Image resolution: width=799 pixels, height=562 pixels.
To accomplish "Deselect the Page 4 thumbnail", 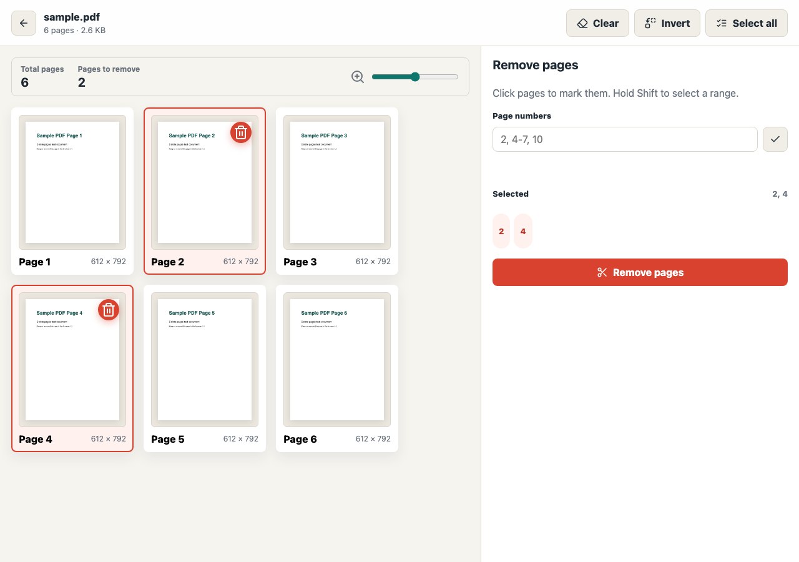I will coord(72,368).
